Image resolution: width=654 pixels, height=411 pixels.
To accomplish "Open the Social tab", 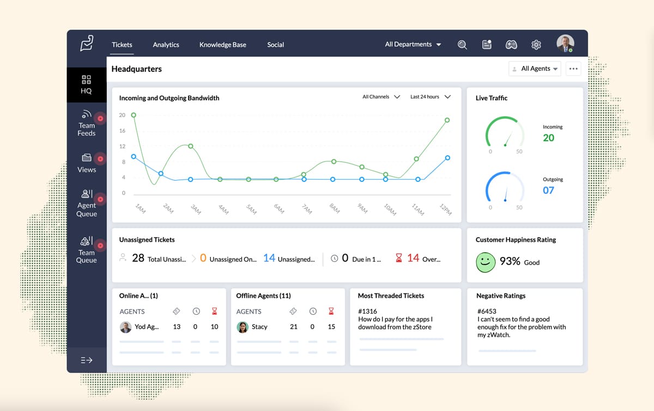I will [x=275, y=45].
